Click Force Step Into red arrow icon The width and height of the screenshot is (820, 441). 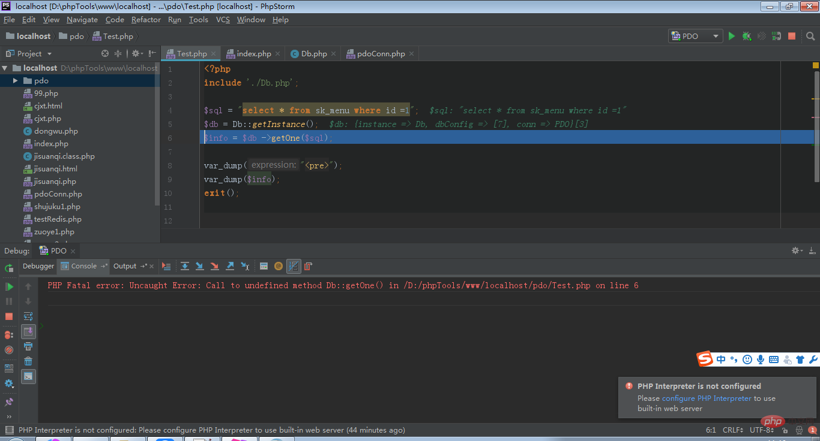pyautogui.click(x=214, y=266)
